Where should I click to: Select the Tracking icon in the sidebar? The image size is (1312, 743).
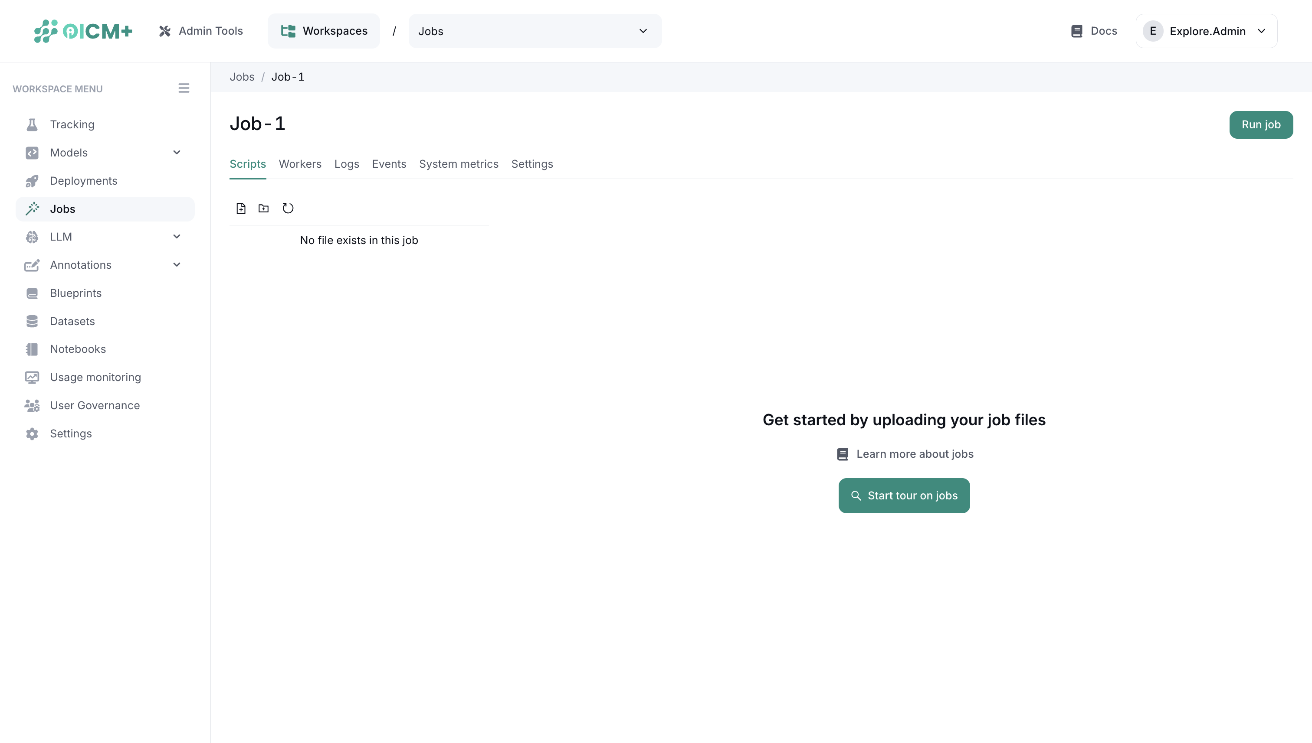(x=32, y=124)
